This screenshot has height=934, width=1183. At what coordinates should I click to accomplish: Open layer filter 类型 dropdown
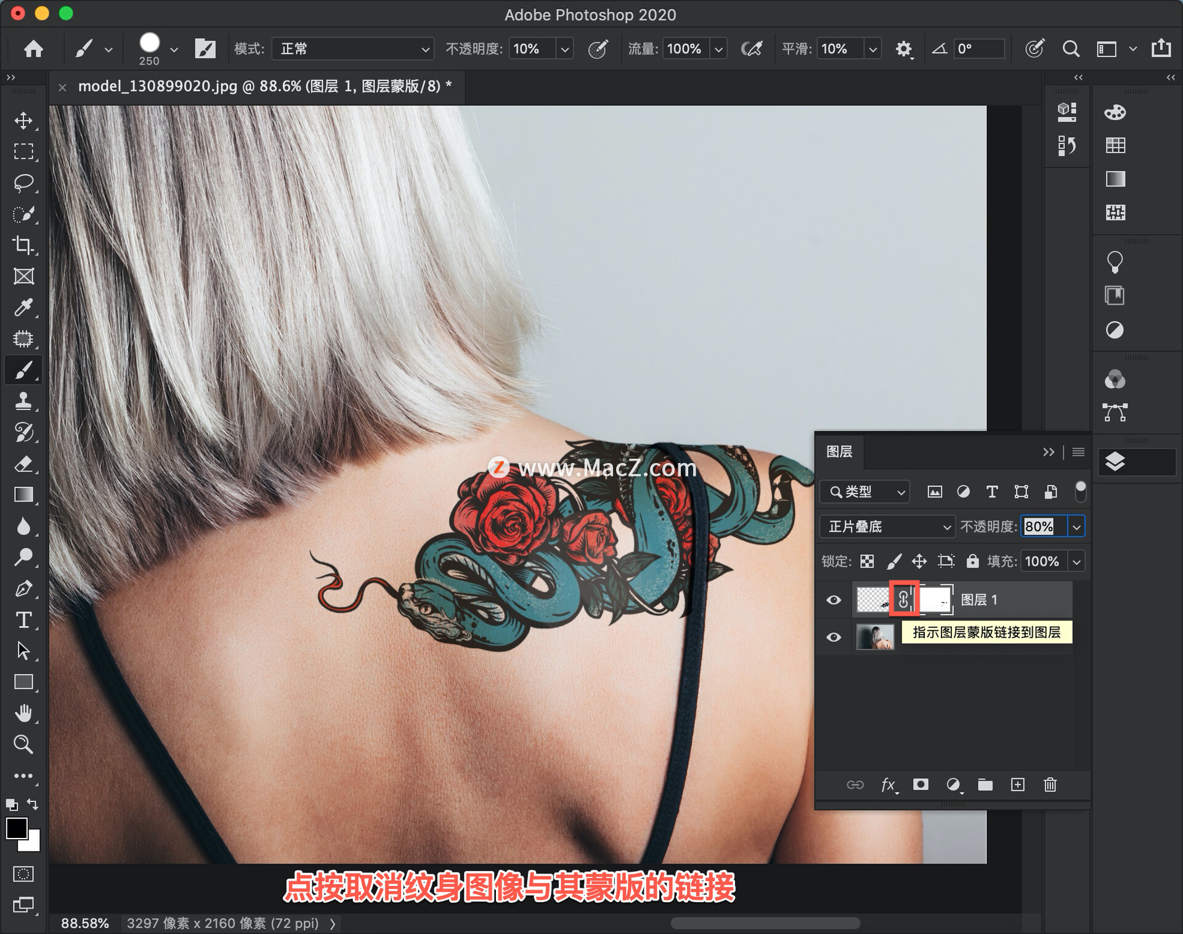tap(864, 491)
